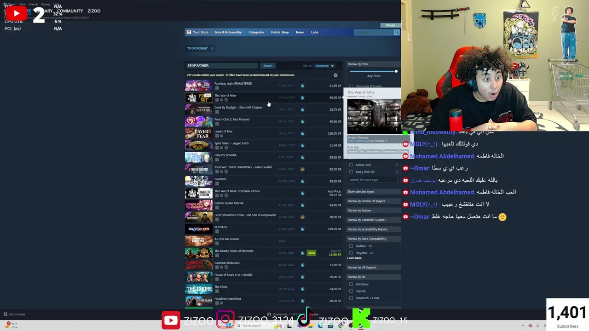Check the Discounts & Events box

click(x=351, y=86)
